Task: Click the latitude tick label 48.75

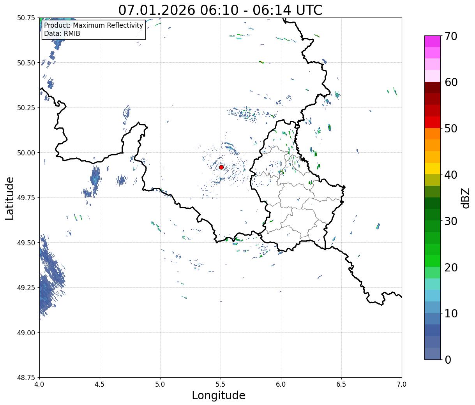Action: coord(26,377)
